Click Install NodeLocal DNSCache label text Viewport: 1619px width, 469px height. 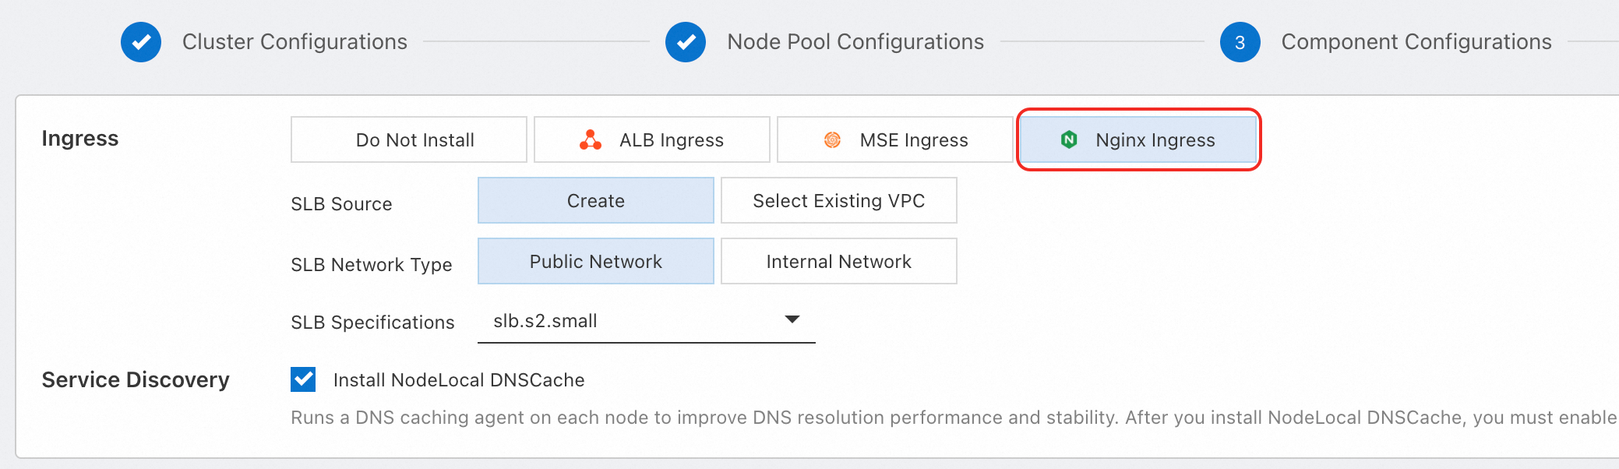click(459, 380)
